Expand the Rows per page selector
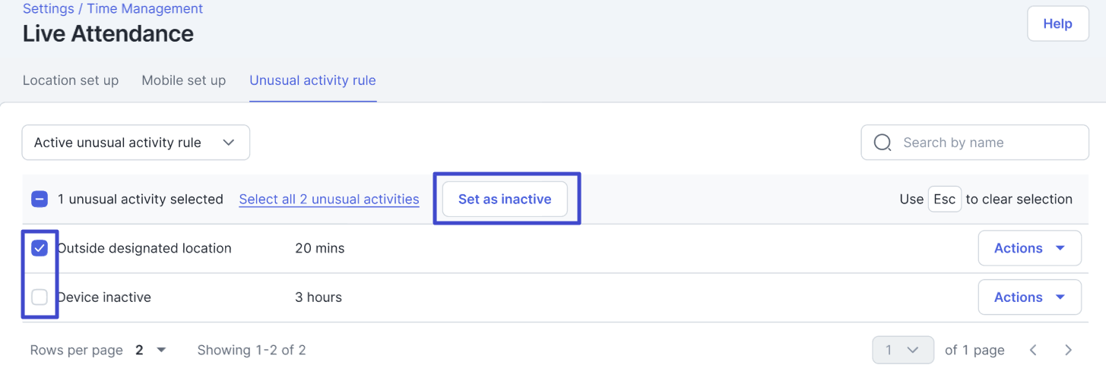Image resolution: width=1106 pixels, height=390 pixels. pos(151,350)
